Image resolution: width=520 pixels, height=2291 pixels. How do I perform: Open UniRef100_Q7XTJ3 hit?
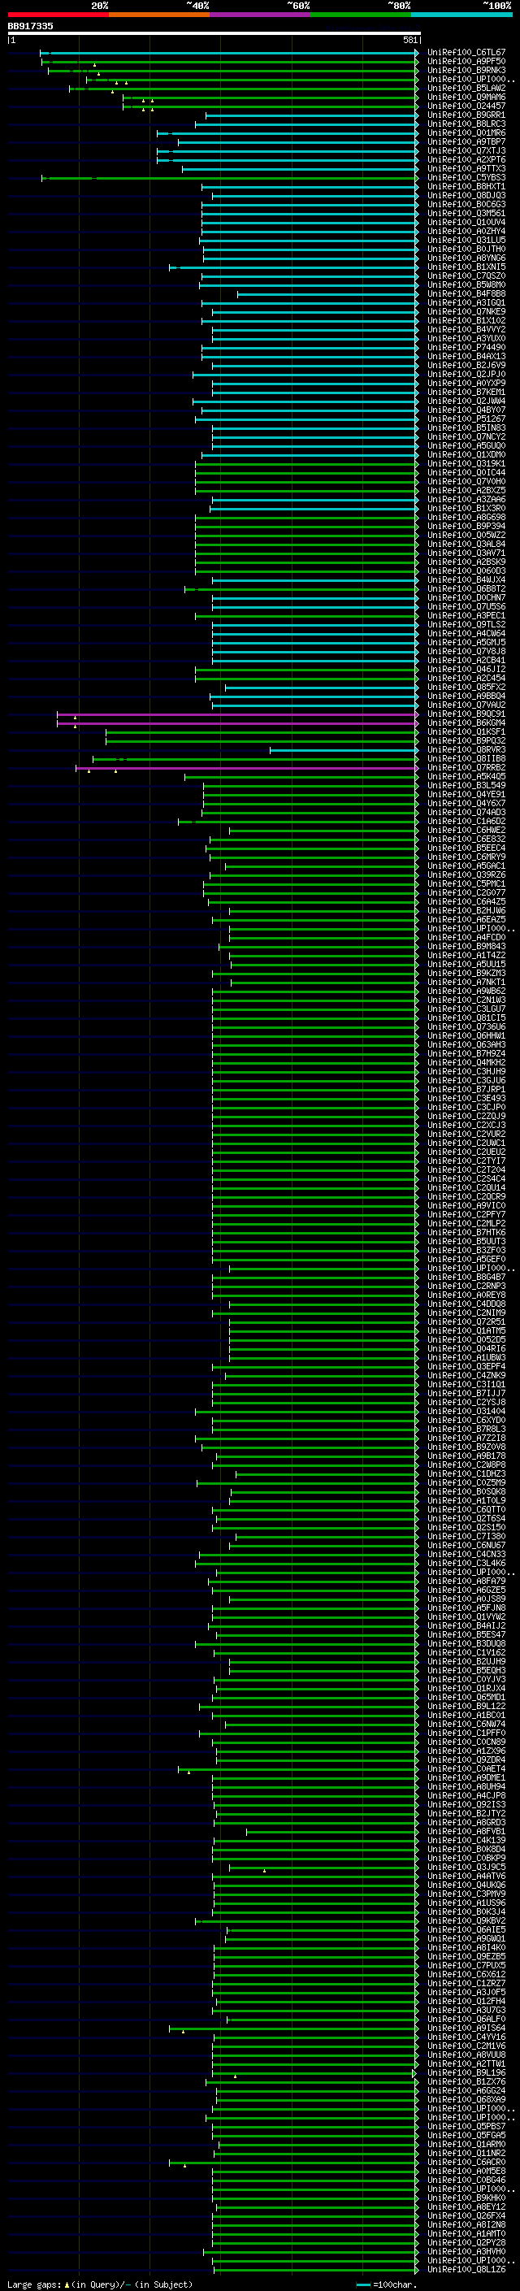[x=466, y=150]
